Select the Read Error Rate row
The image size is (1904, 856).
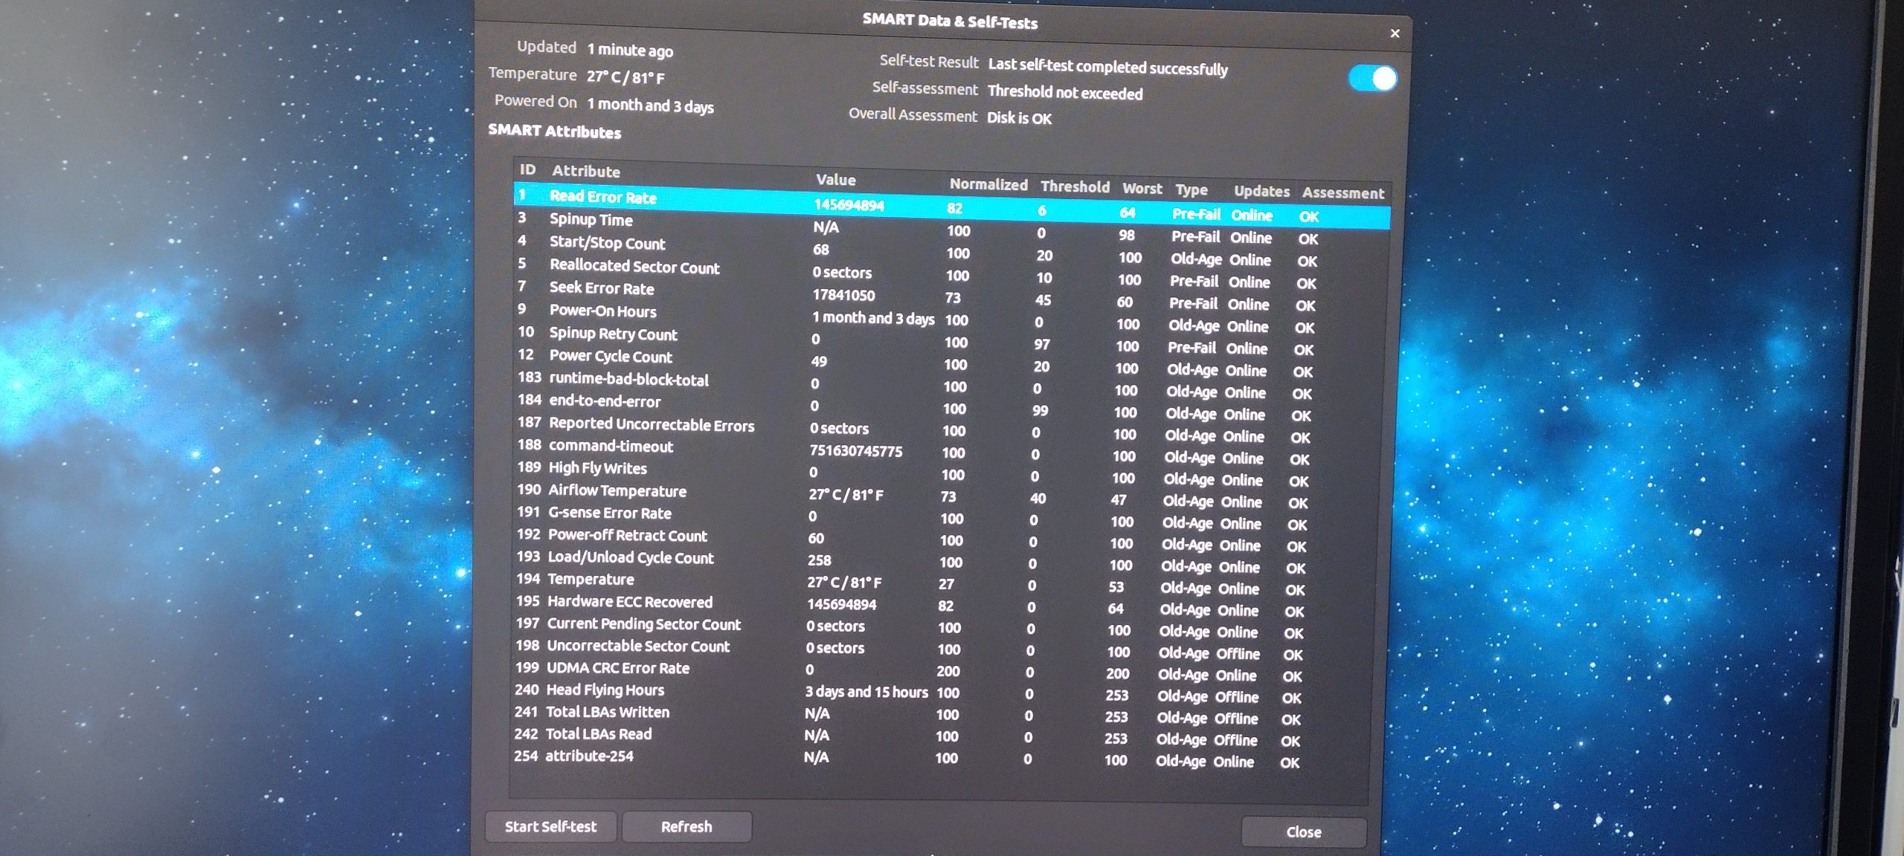tap(952, 207)
